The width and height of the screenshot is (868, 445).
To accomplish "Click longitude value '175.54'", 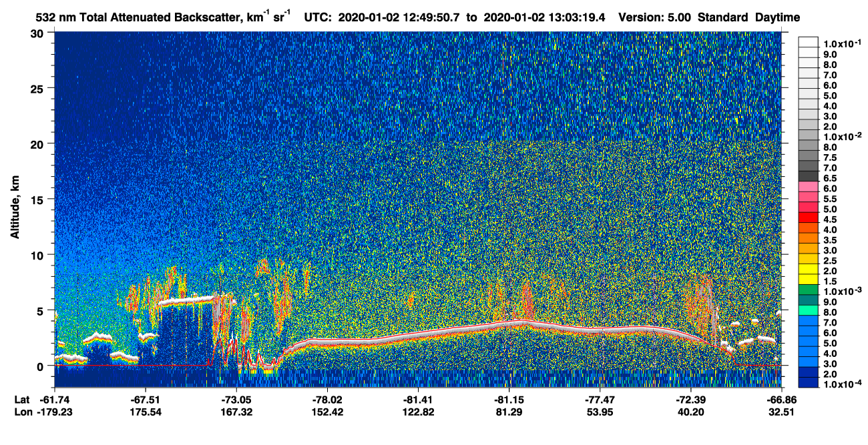I will [146, 412].
